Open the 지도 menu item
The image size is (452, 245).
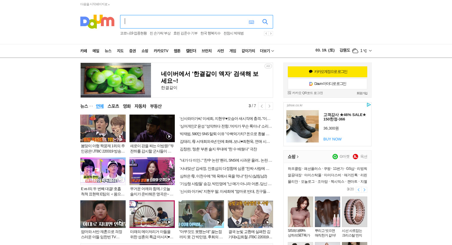point(120,51)
